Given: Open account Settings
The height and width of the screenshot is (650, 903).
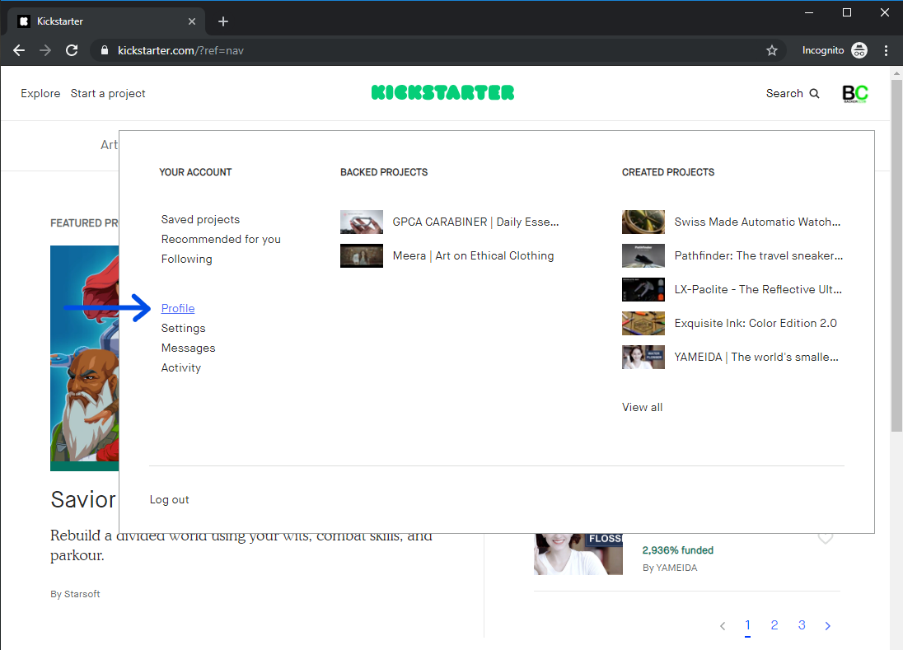Looking at the screenshot, I should pyautogui.click(x=183, y=328).
